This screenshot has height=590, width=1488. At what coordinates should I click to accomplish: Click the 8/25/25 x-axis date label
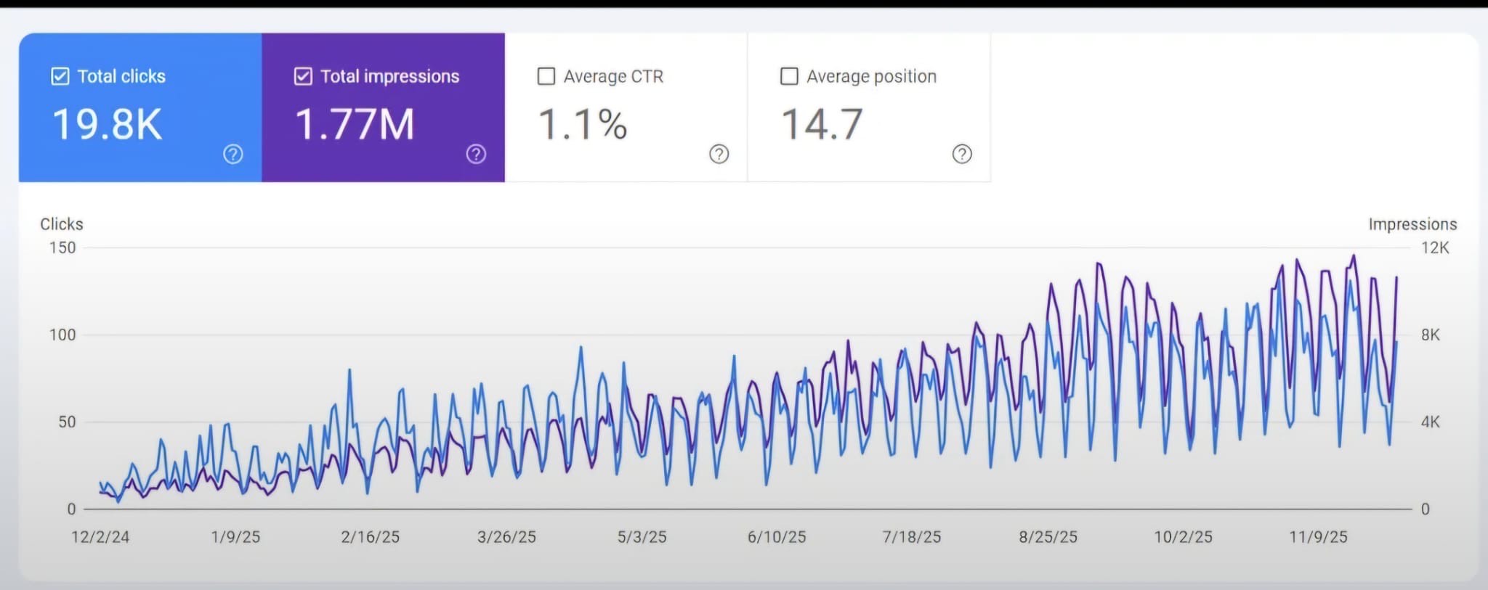pos(1048,537)
